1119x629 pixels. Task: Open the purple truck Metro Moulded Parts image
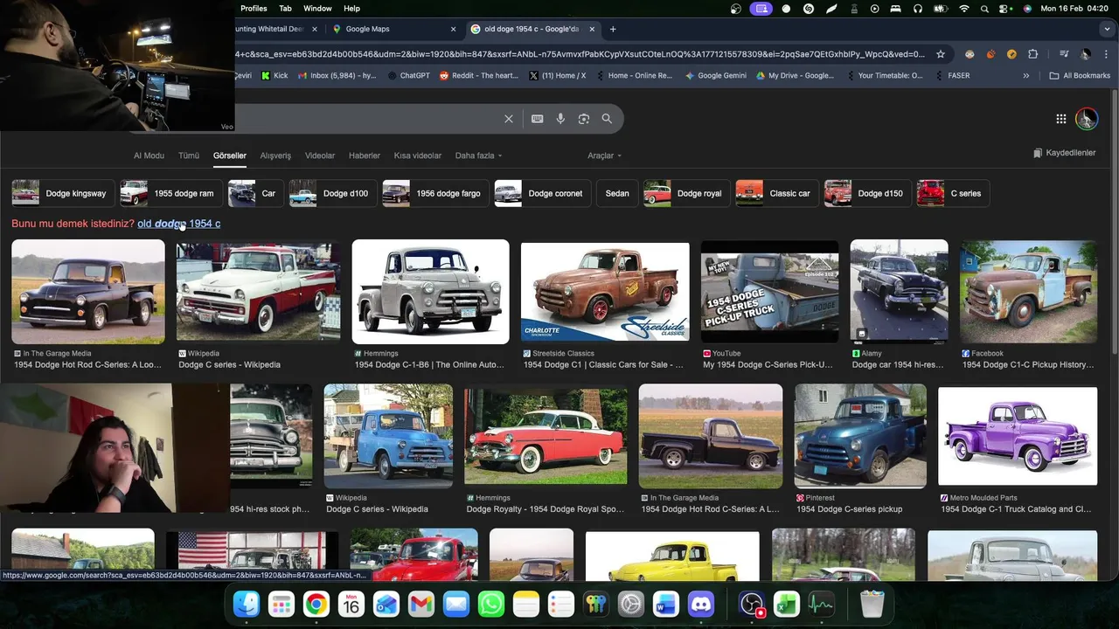coord(1018,436)
